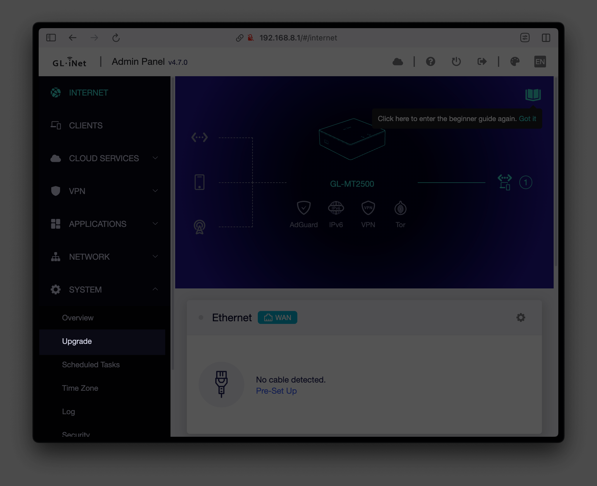Select the IPv6 status icon
This screenshot has width=597, height=486.
[336, 208]
